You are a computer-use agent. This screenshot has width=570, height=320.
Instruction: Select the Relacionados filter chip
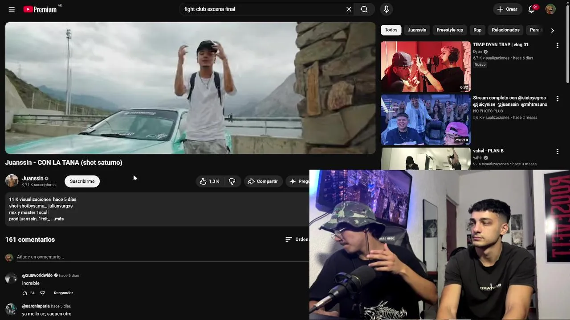505,30
